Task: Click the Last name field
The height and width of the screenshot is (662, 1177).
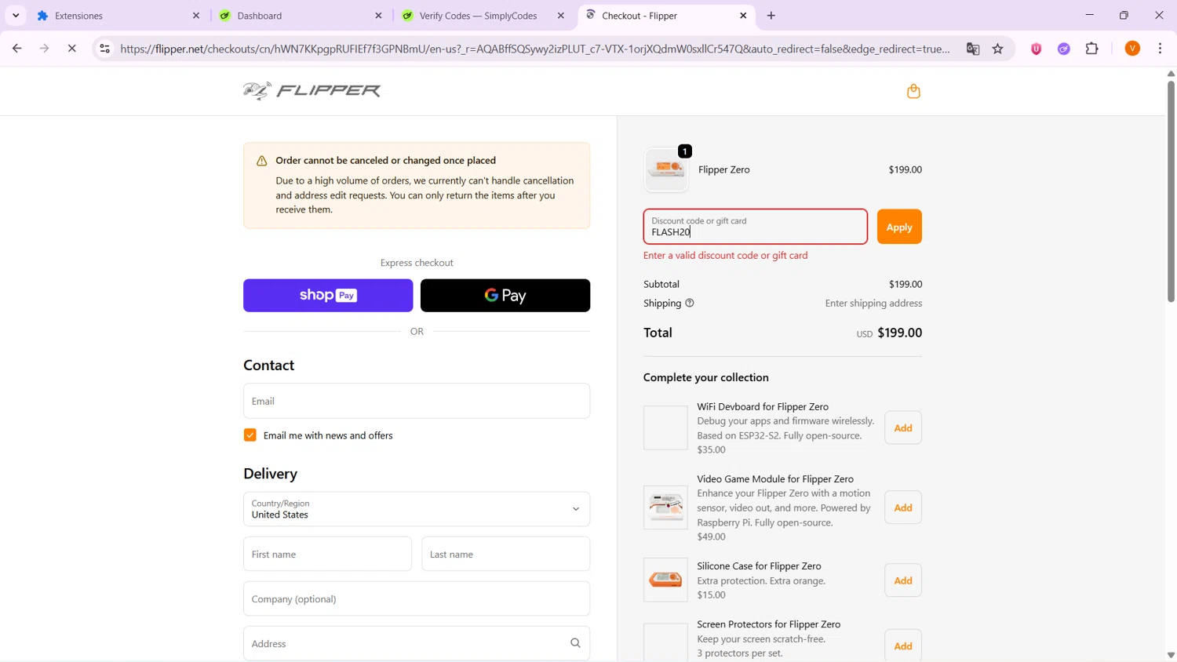Action: 506,554
